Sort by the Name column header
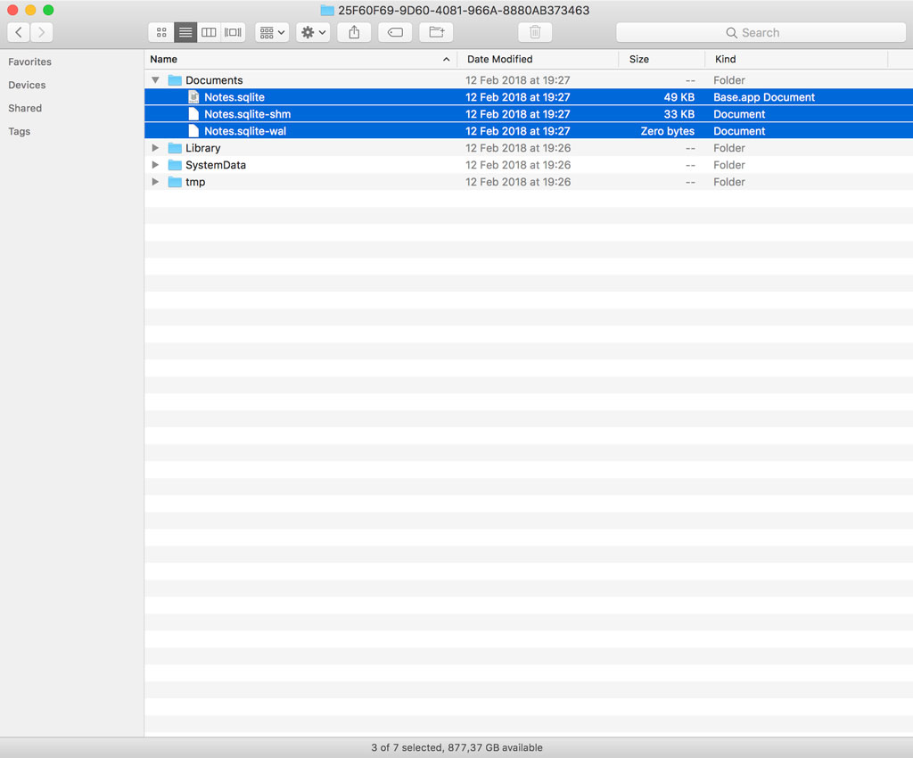The height and width of the screenshot is (758, 913). (294, 59)
